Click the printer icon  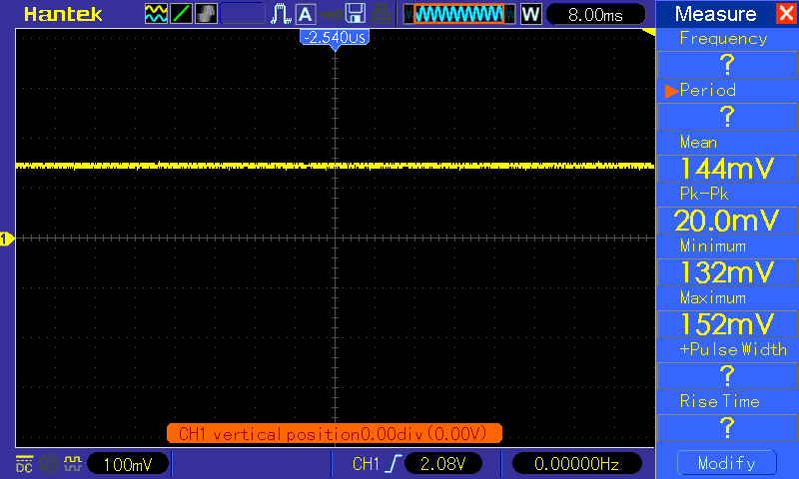coord(381,14)
